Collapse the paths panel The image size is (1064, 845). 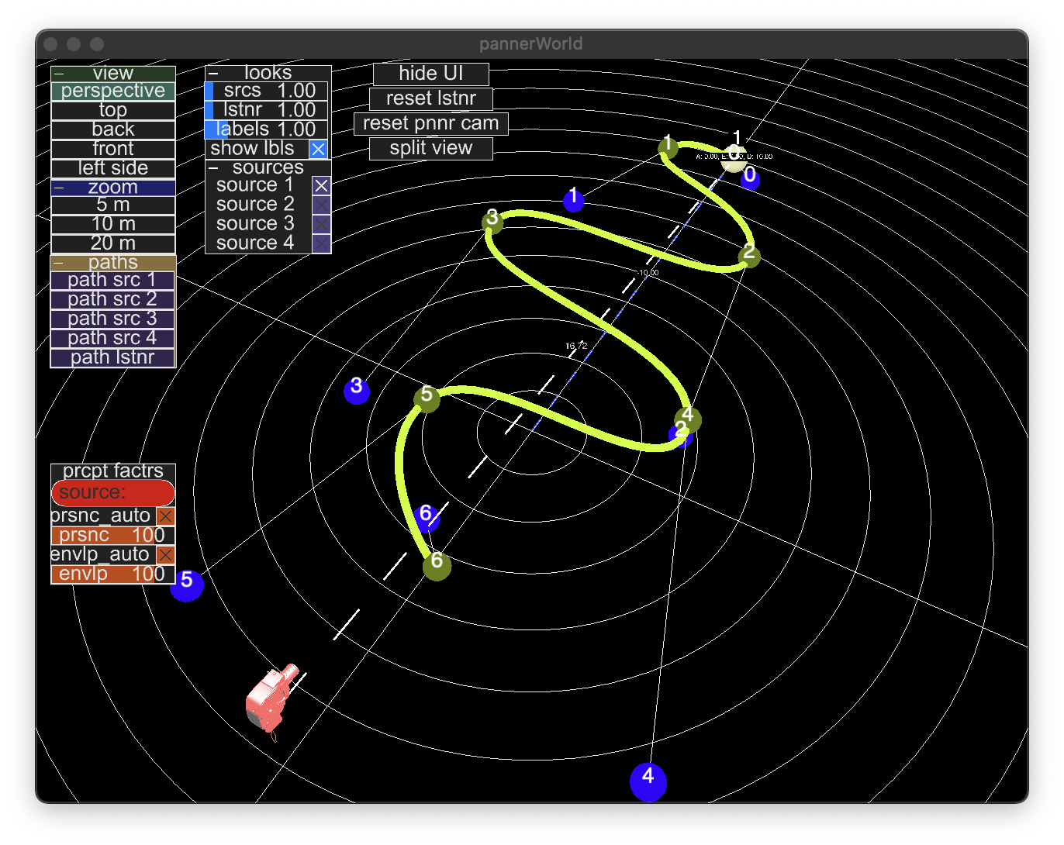pyautogui.click(x=59, y=264)
